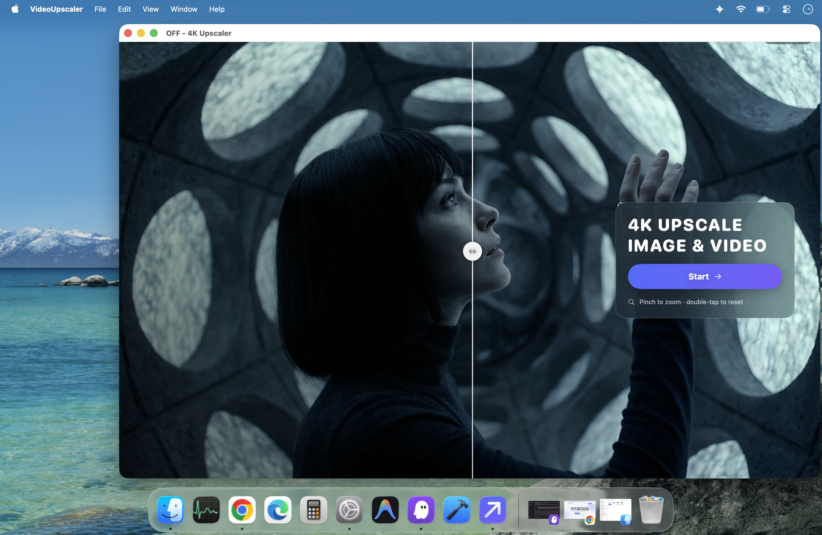
Task: Open the VideoUpscaler app menu
Action: coord(56,9)
